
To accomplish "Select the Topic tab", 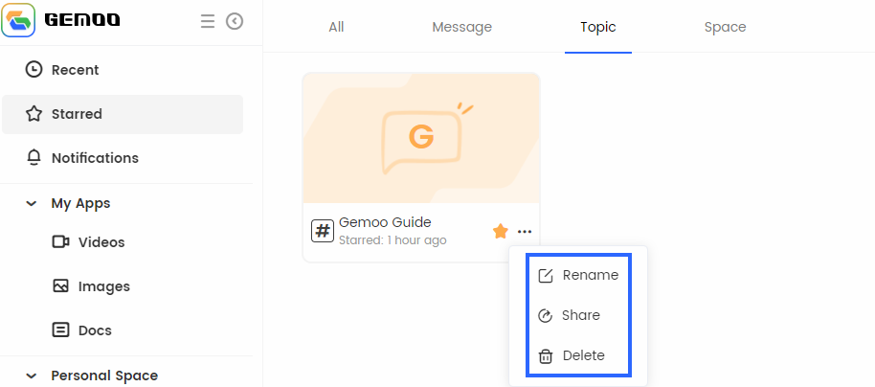I will pos(598,27).
